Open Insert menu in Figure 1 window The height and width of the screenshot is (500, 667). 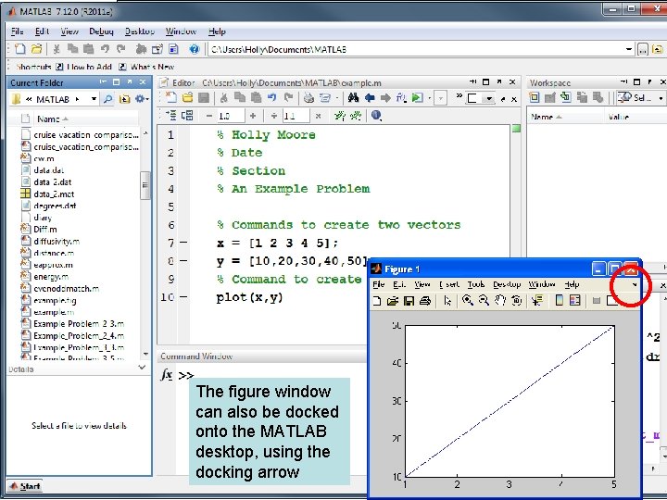point(449,284)
